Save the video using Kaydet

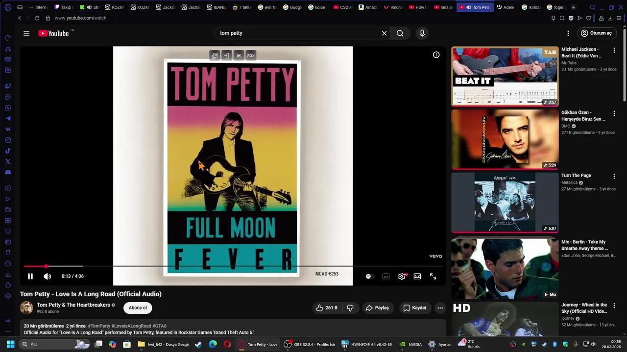click(x=415, y=308)
